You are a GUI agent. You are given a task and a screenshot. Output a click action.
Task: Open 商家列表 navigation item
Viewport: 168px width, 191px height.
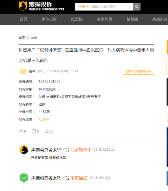click(105, 19)
